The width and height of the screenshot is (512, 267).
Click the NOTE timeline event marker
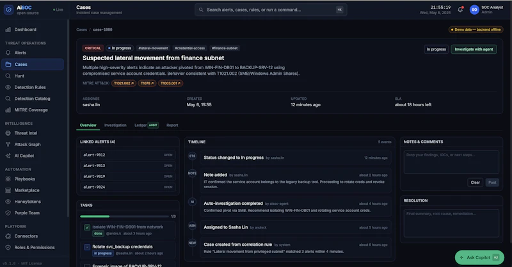pos(193,174)
